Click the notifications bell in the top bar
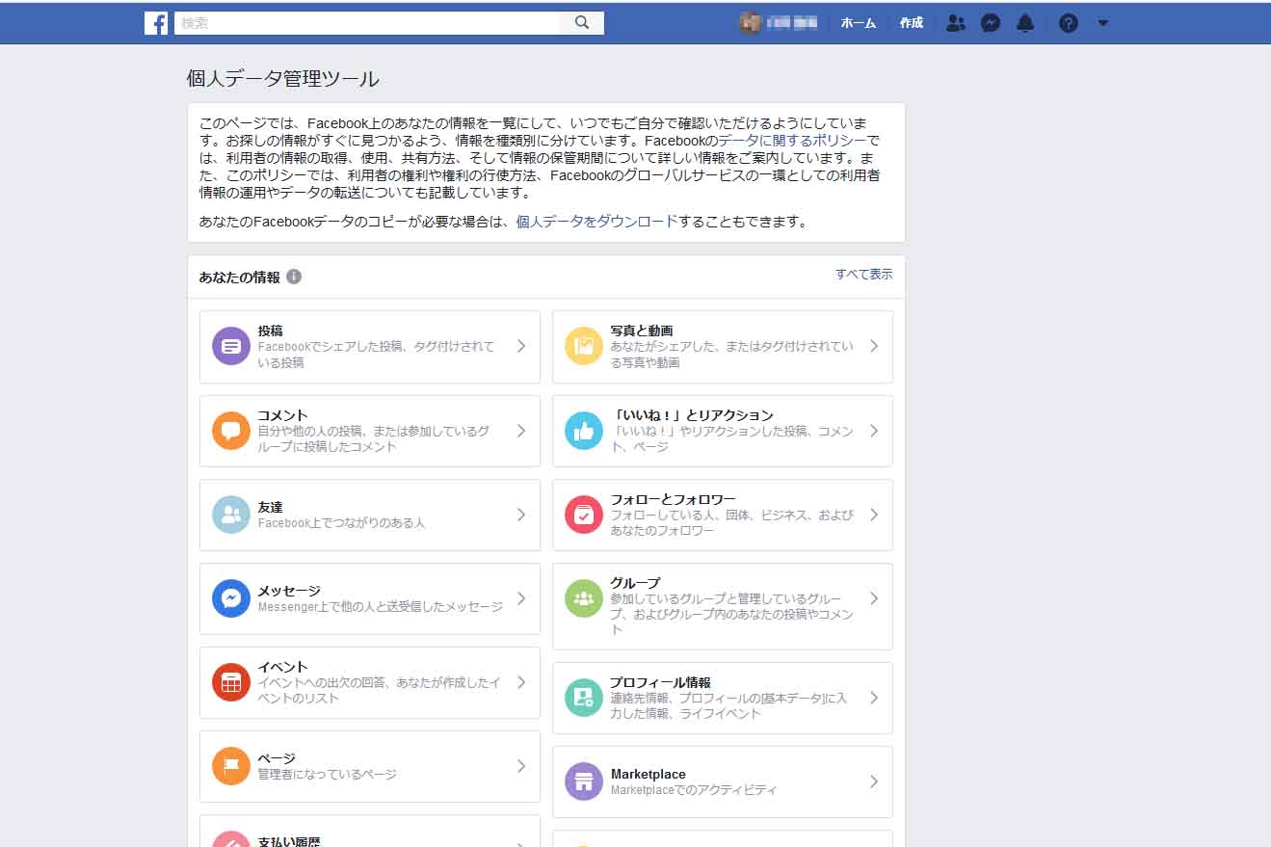Viewport: 1271px width, 847px height. click(1025, 23)
